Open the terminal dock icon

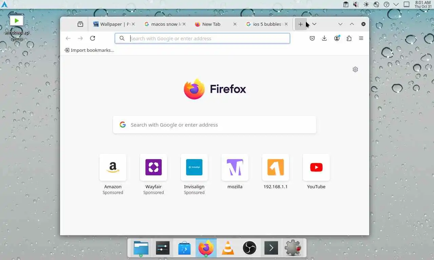pyautogui.click(x=271, y=248)
